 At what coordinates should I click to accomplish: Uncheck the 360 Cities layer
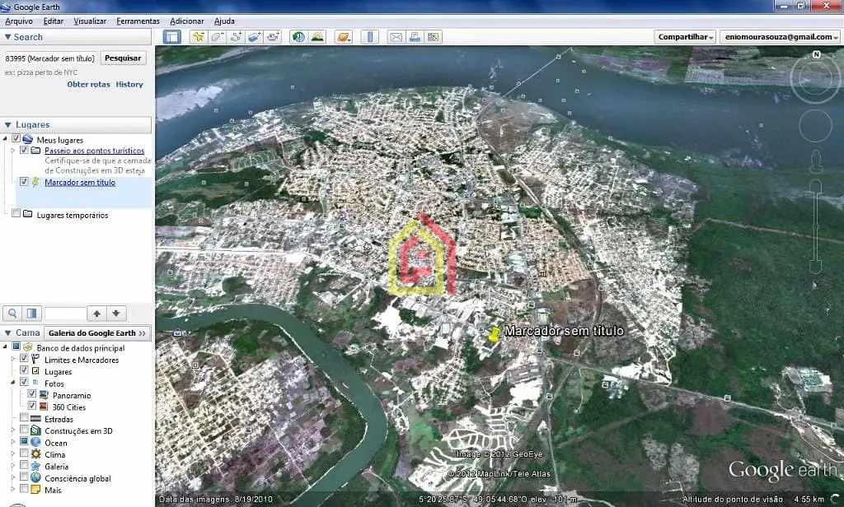(32, 406)
